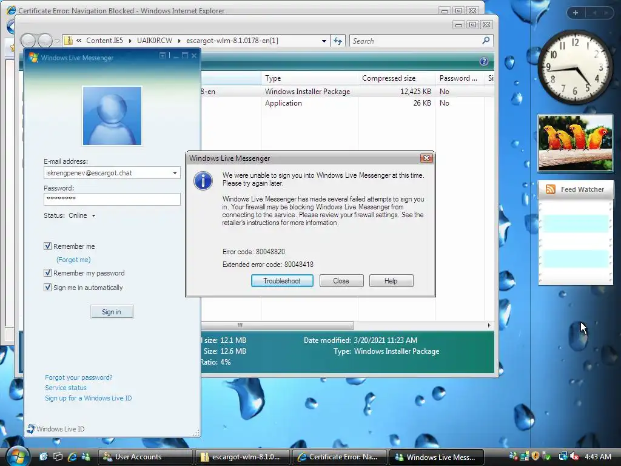Open the address bar history dropdown arrow
The width and height of the screenshot is (621, 466).
[324, 41]
